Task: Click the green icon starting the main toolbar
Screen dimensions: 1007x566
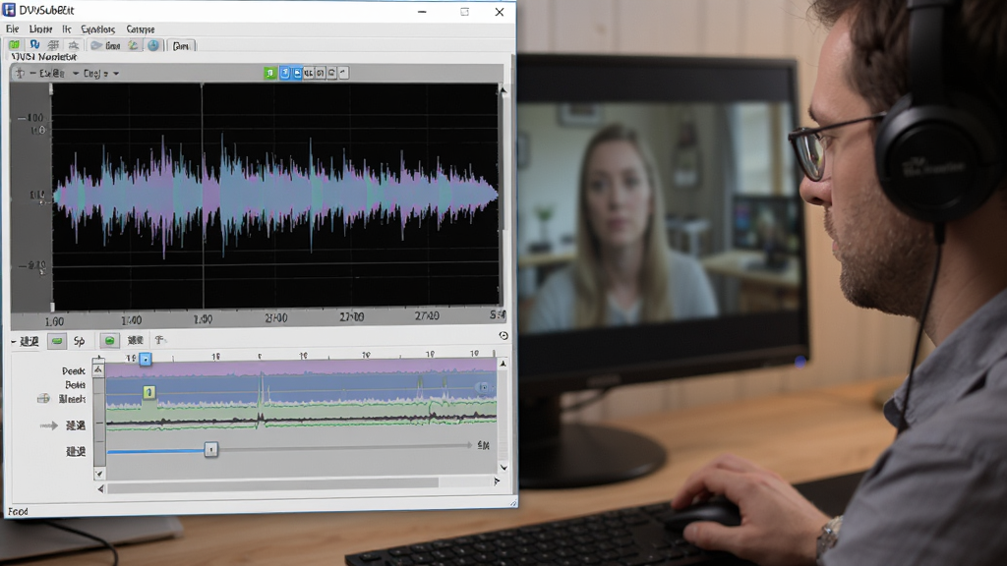Action: (x=14, y=45)
